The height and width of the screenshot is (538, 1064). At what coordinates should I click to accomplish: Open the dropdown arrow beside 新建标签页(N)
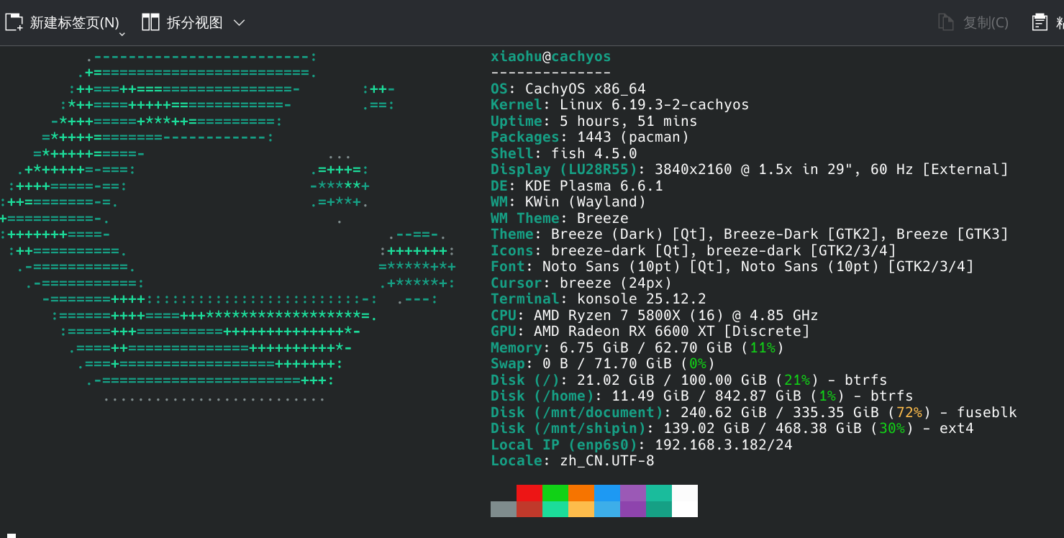[122, 33]
